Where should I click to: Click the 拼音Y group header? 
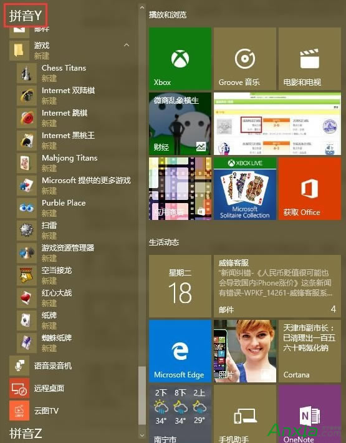26,15
